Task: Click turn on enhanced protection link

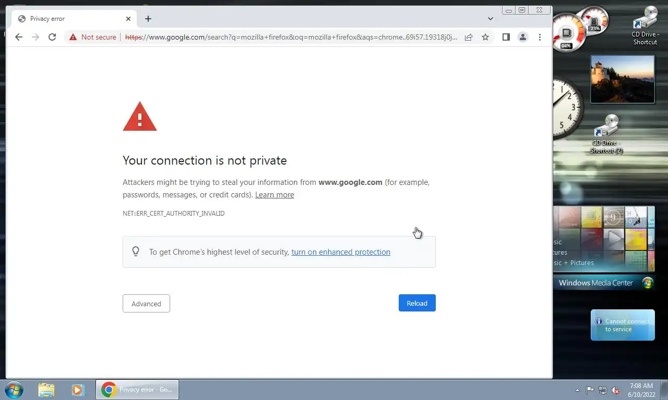Action: tap(341, 252)
